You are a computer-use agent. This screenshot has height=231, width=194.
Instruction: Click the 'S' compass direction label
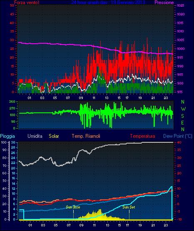[183, 116]
